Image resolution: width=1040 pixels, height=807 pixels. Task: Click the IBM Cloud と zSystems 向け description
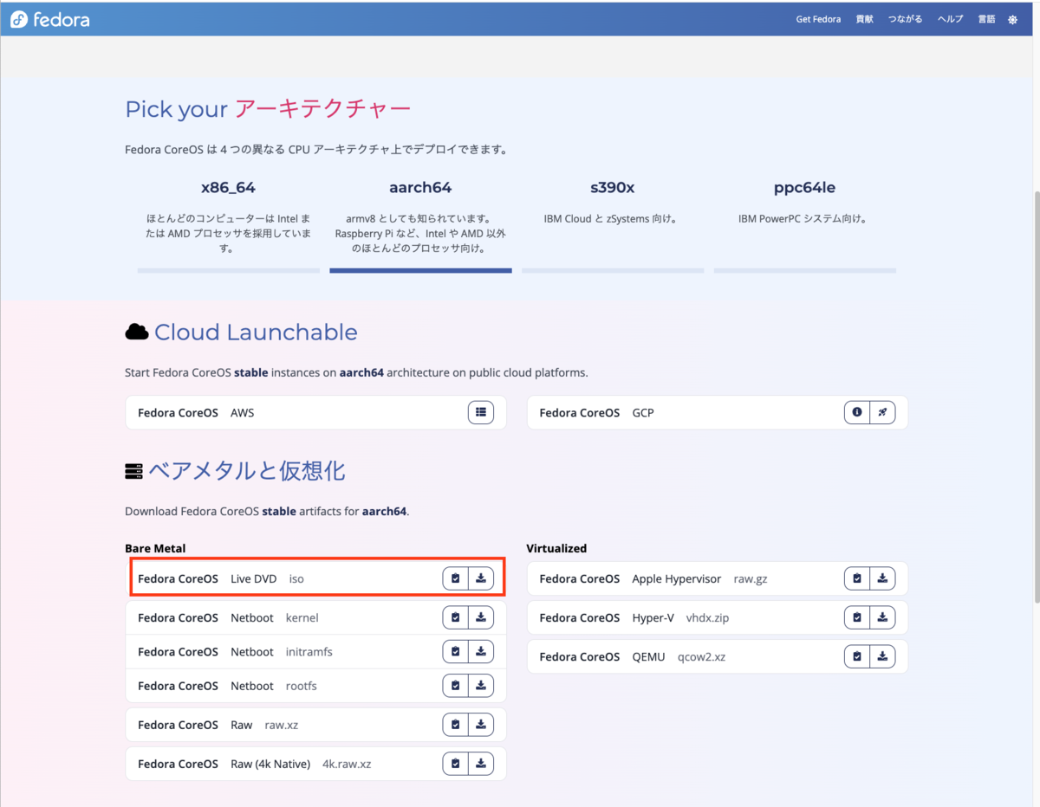pos(610,219)
